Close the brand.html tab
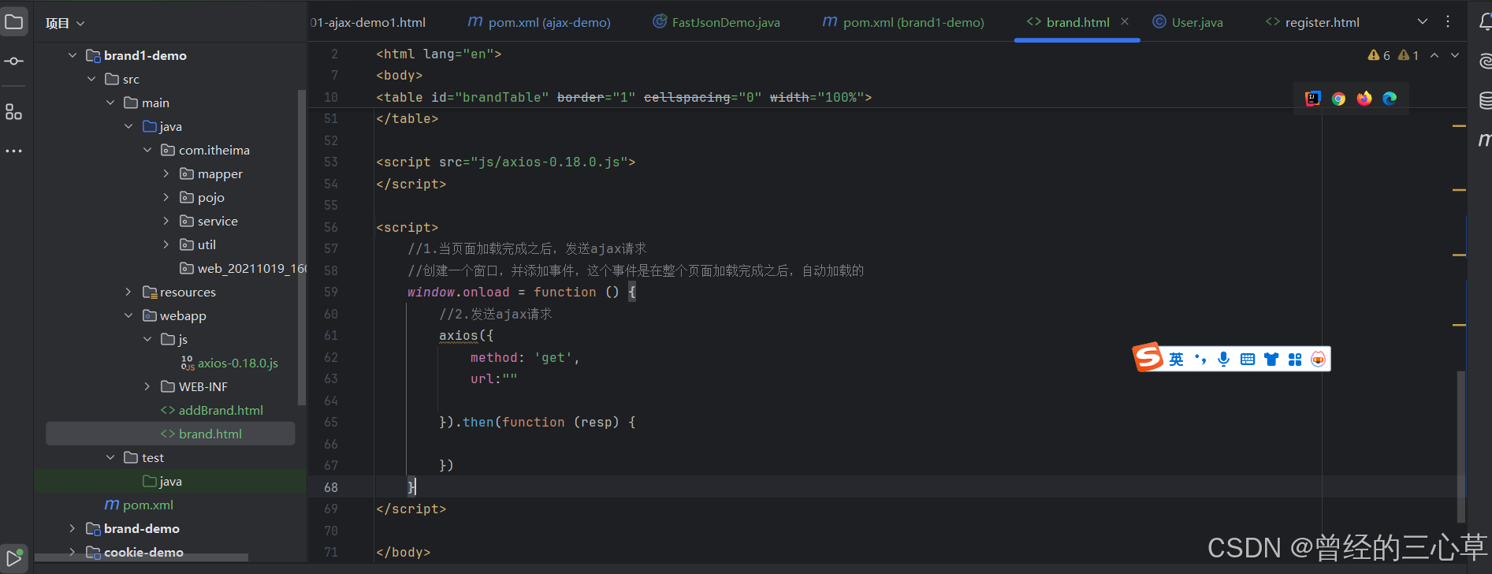The height and width of the screenshot is (574, 1492). 1125,21
